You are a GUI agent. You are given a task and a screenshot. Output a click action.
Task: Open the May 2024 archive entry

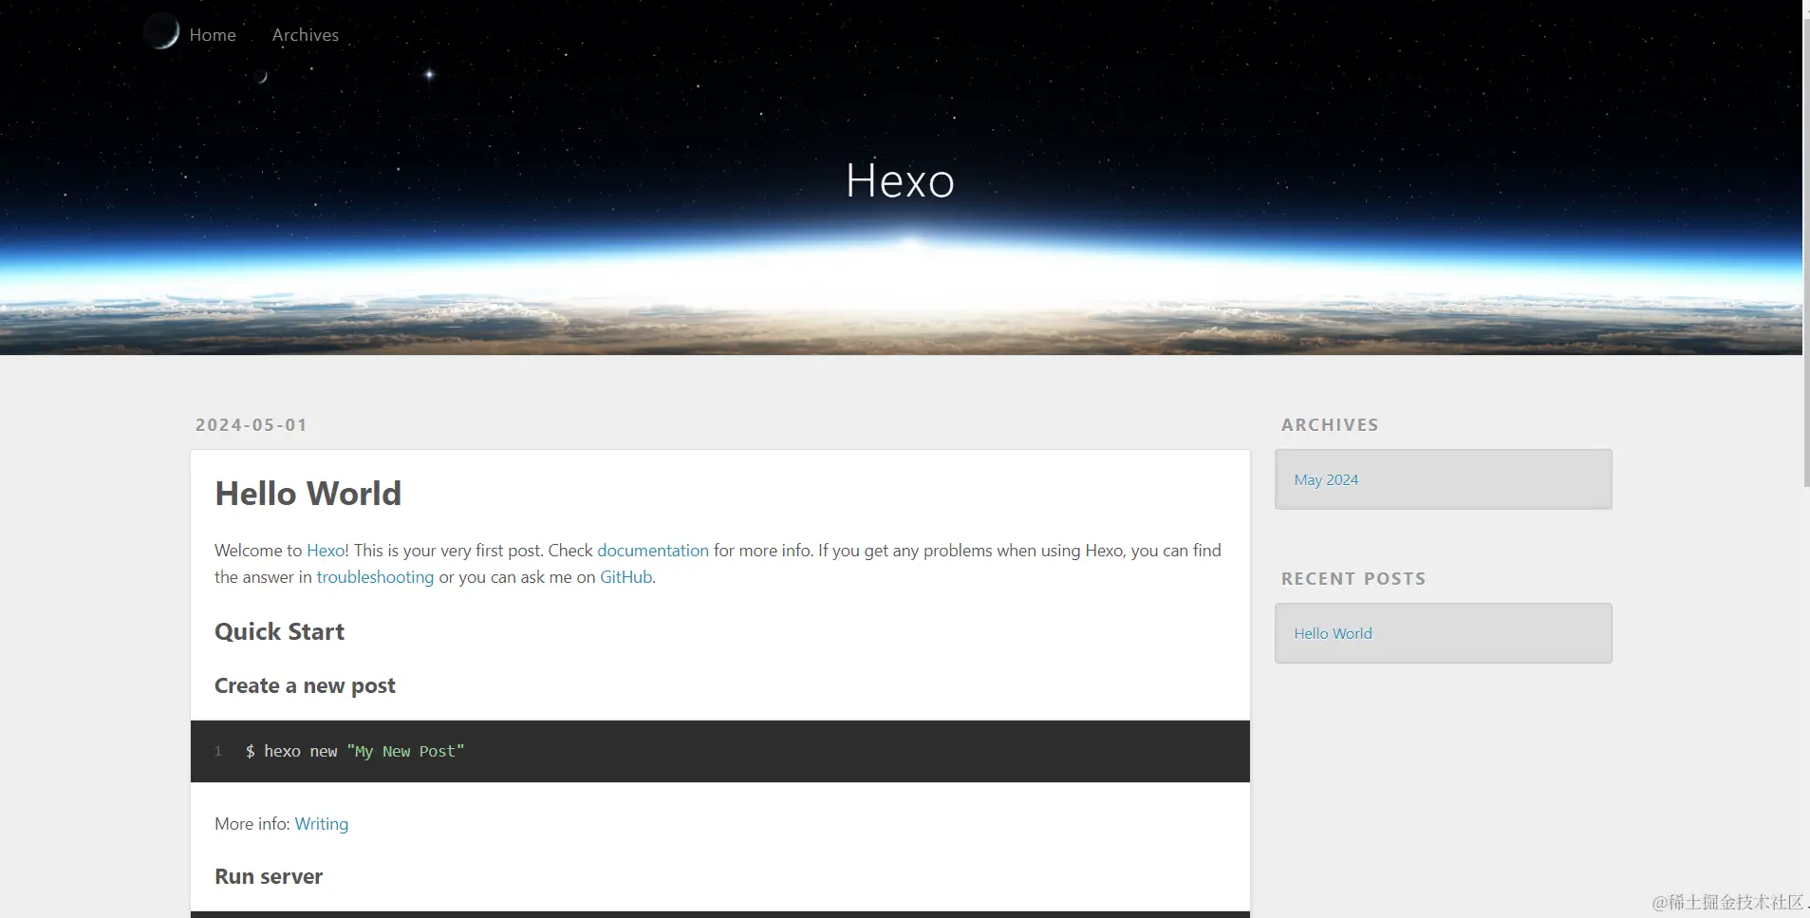coord(1325,479)
